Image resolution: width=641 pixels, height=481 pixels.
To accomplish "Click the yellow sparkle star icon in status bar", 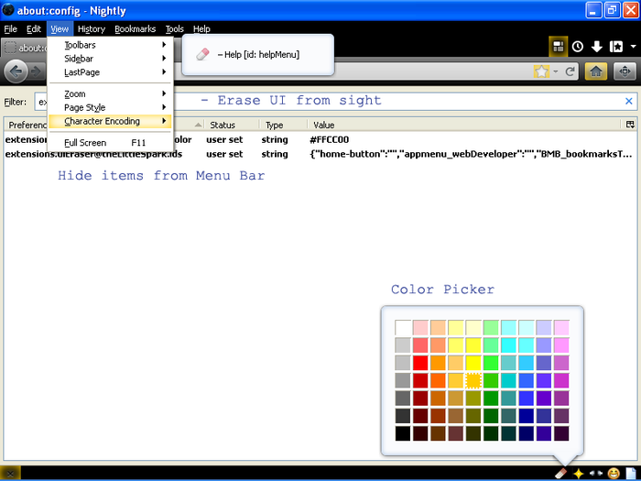I will [578, 473].
